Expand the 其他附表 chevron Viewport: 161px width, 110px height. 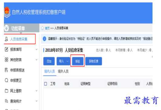[36, 60]
